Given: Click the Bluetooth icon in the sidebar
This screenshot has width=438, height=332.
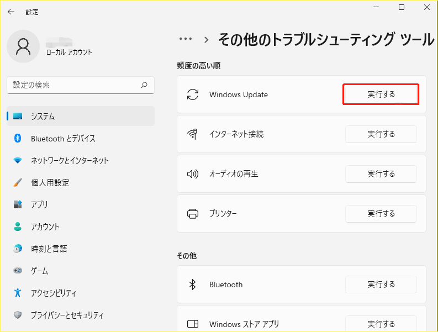Looking at the screenshot, I should pyautogui.click(x=18, y=139).
